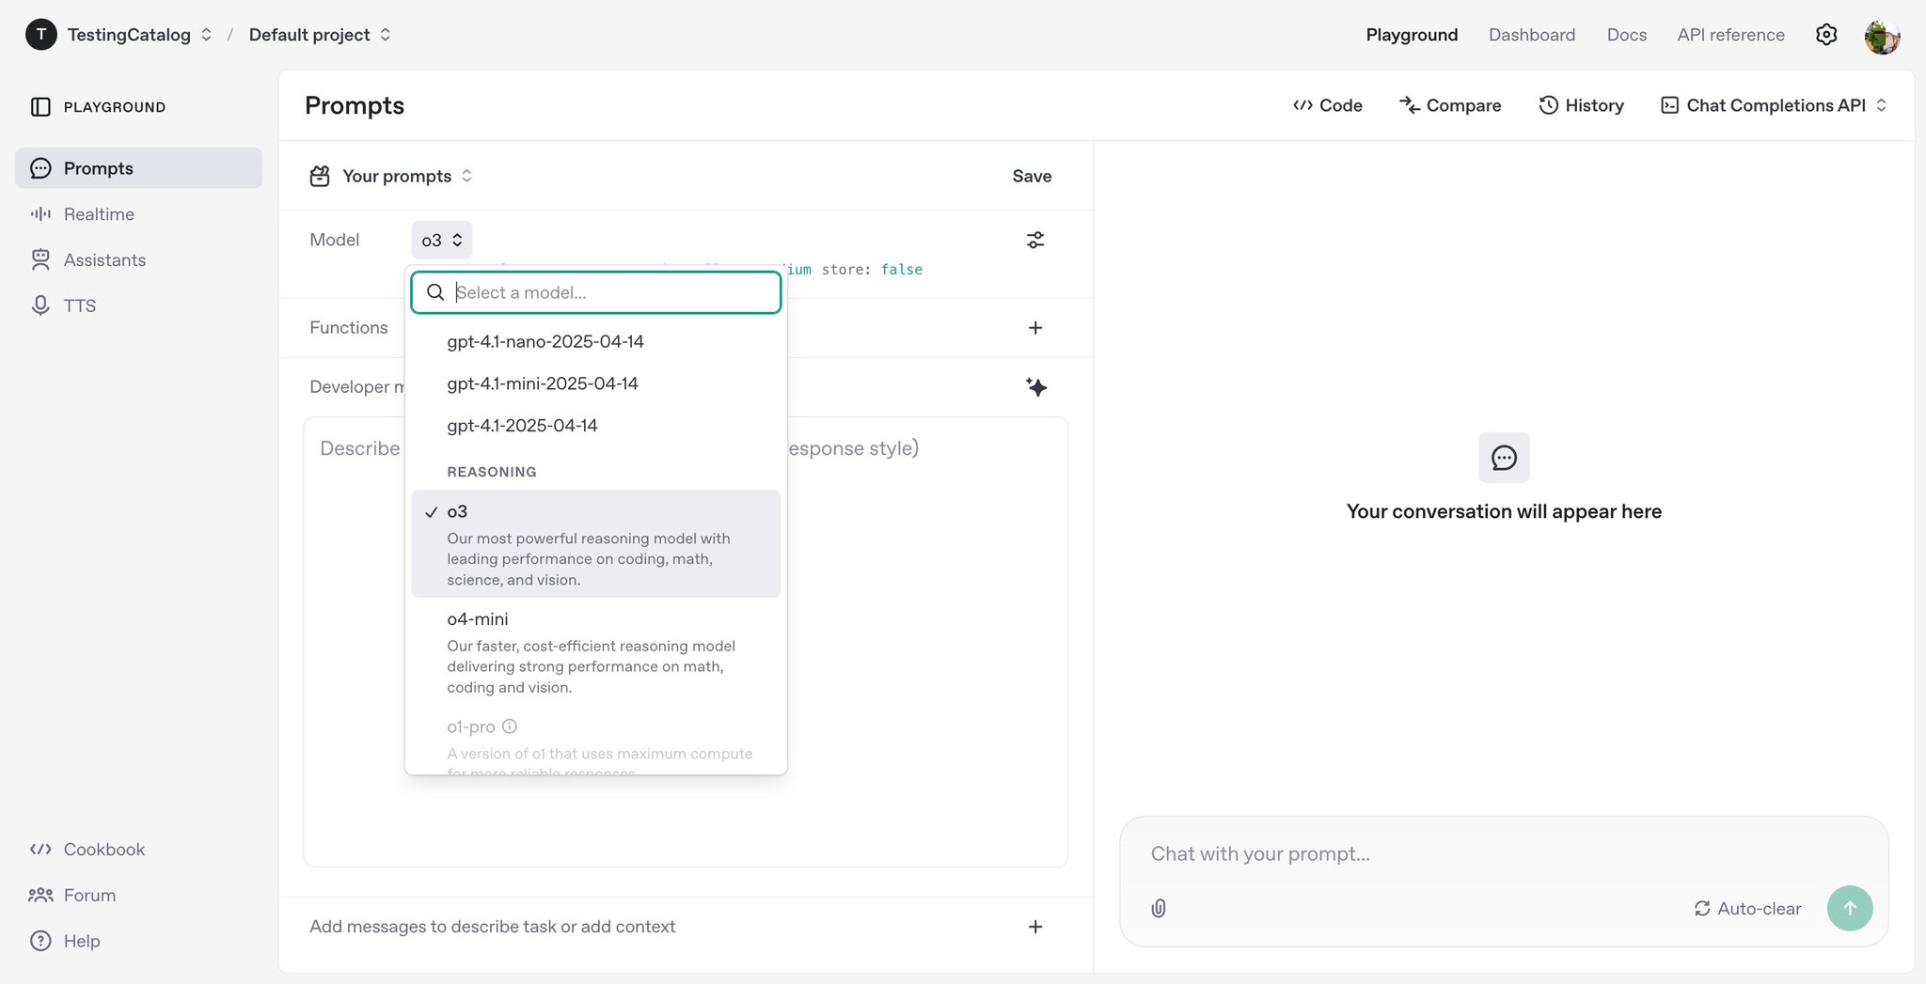Open the Cookbook link
This screenshot has width=1926, height=984.
click(87, 850)
